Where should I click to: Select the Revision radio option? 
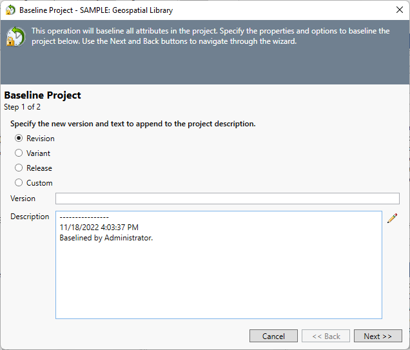[19, 139]
